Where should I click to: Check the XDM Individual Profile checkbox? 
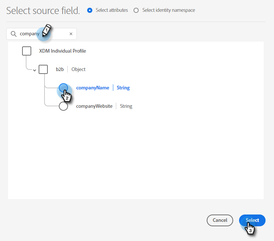pyautogui.click(x=26, y=51)
